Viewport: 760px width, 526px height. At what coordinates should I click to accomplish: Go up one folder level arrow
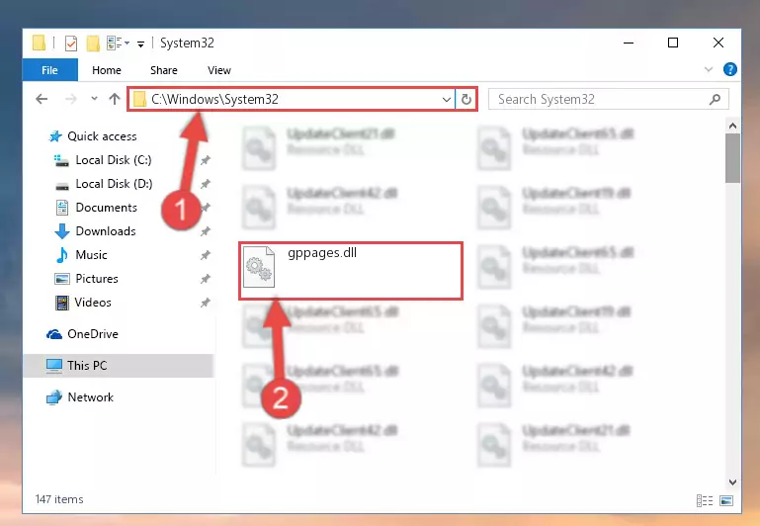(x=115, y=99)
